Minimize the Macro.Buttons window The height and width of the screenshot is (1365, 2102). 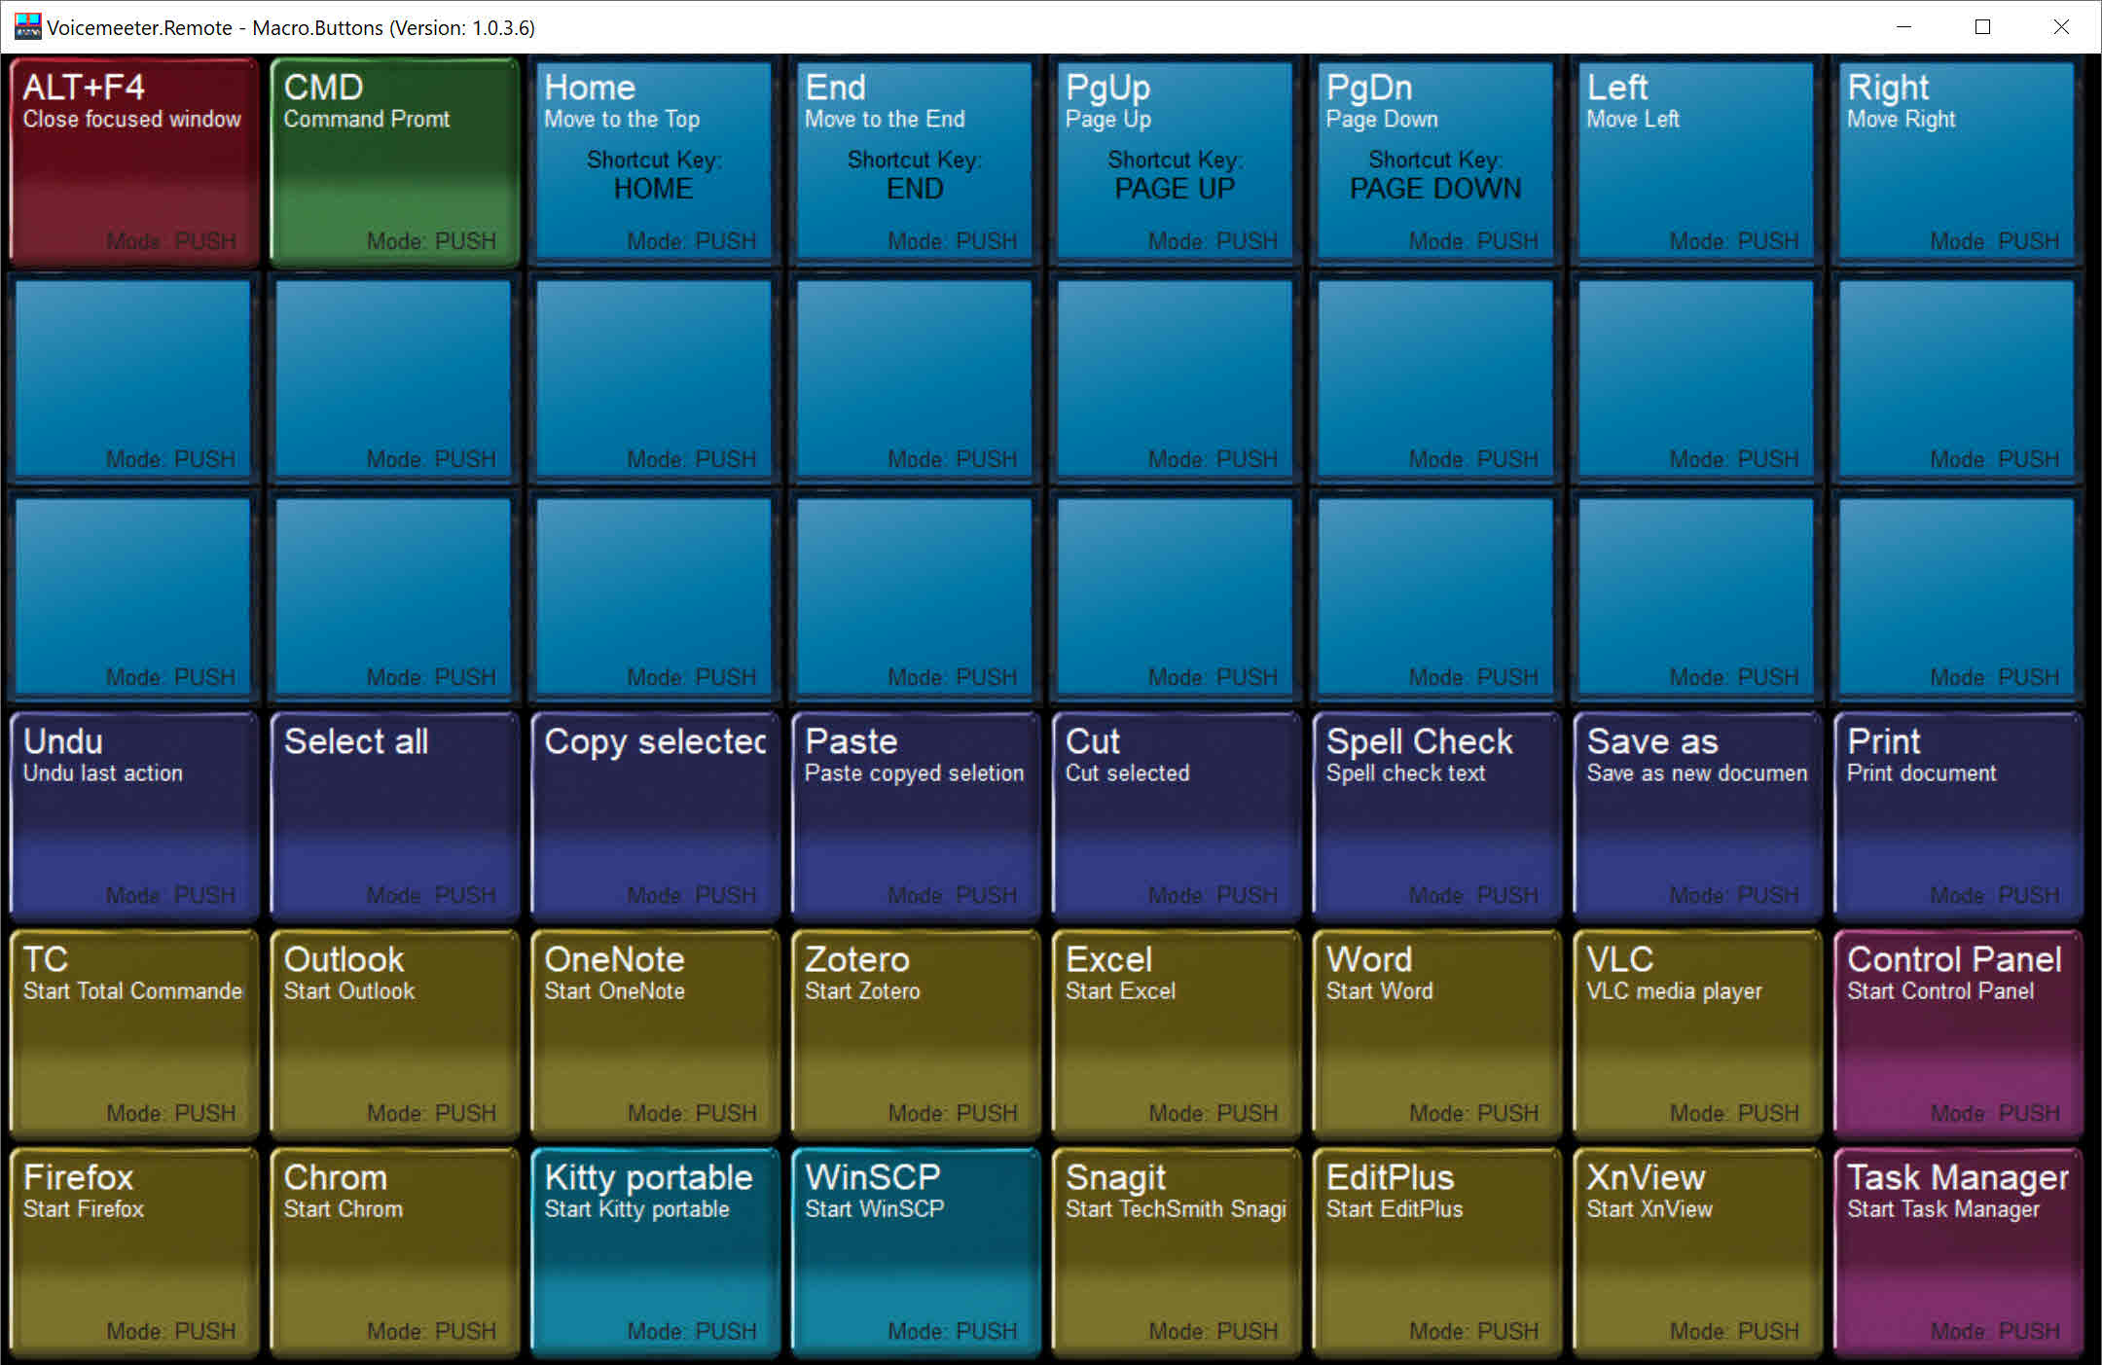coord(1903,27)
